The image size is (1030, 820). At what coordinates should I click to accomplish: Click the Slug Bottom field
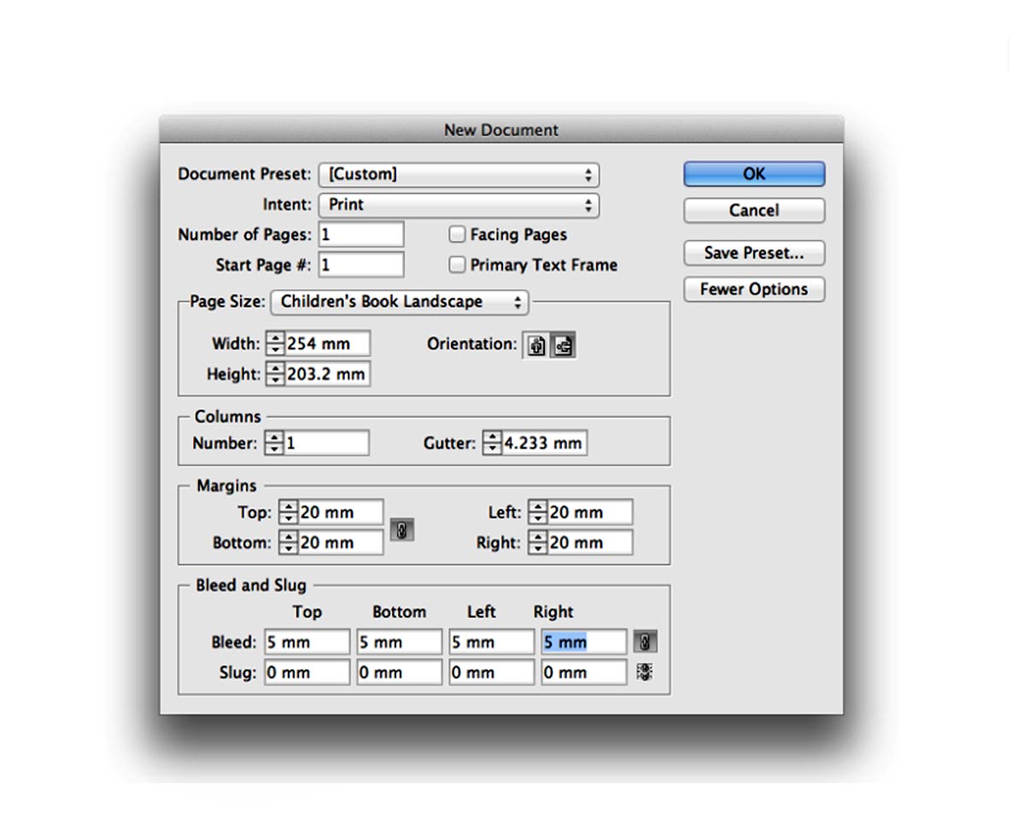pos(400,672)
